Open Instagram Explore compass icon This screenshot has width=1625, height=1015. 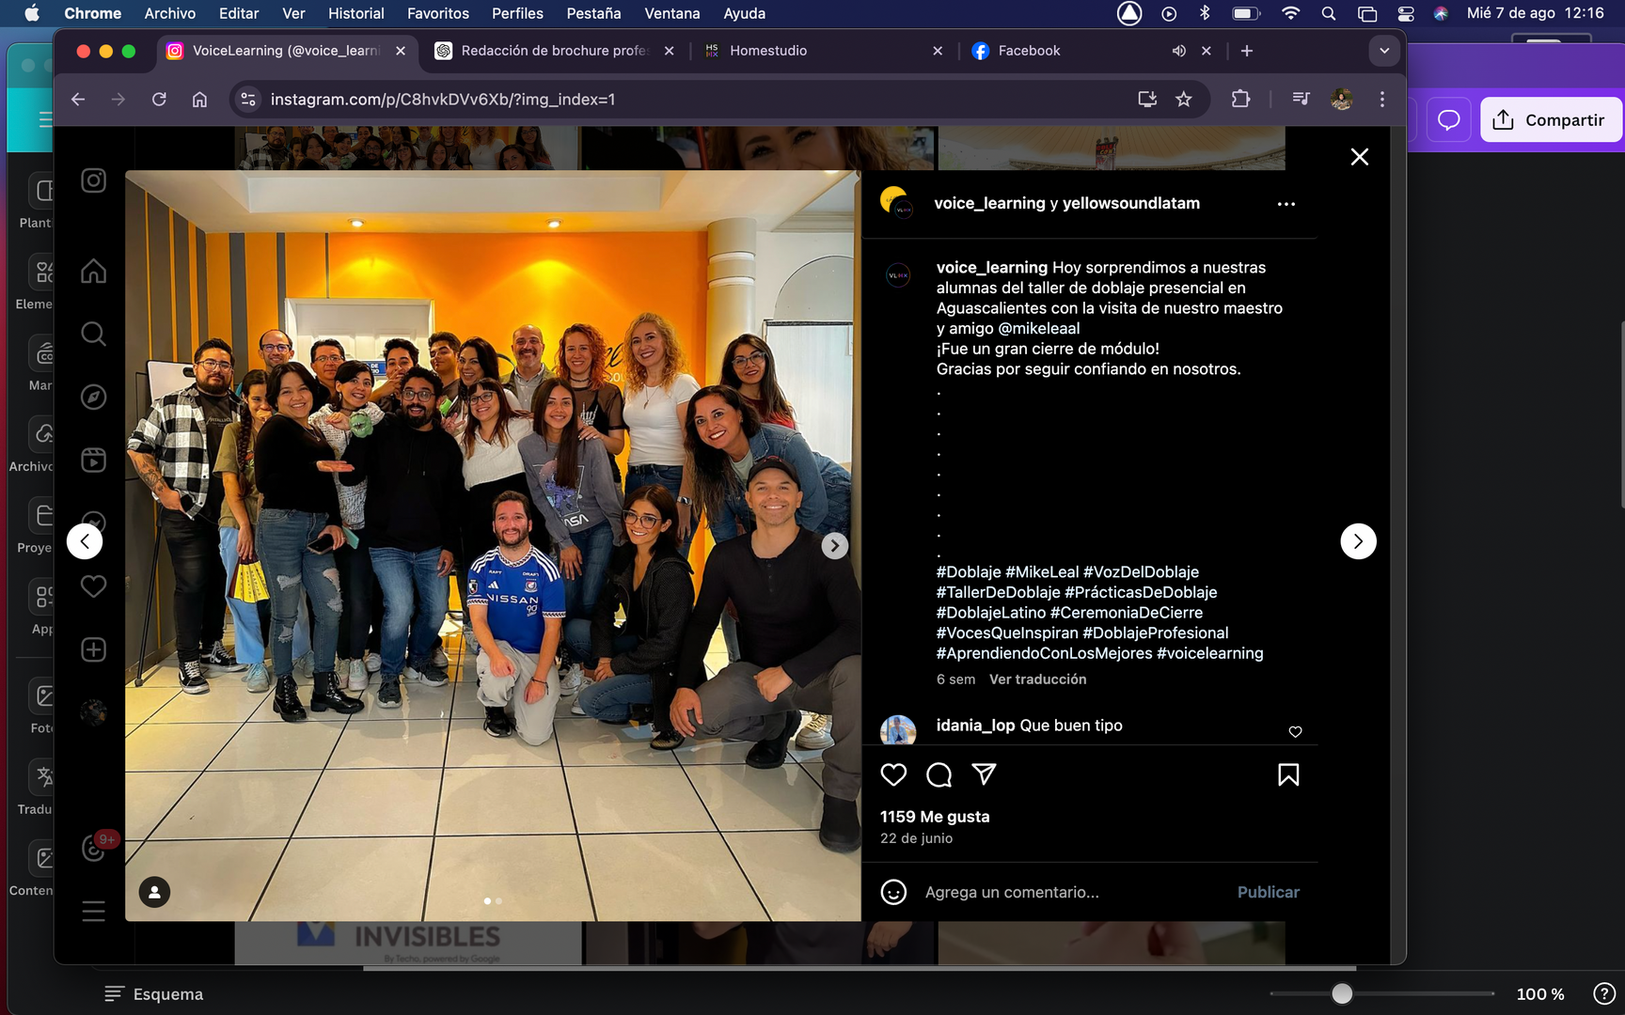pyautogui.click(x=93, y=398)
